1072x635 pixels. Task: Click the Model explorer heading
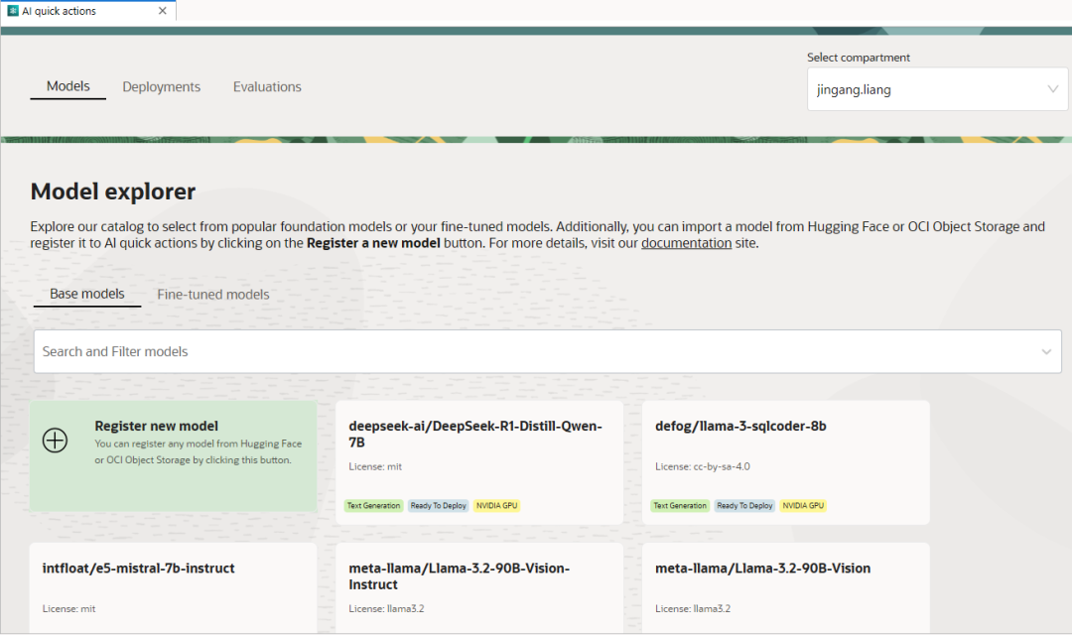pos(113,192)
